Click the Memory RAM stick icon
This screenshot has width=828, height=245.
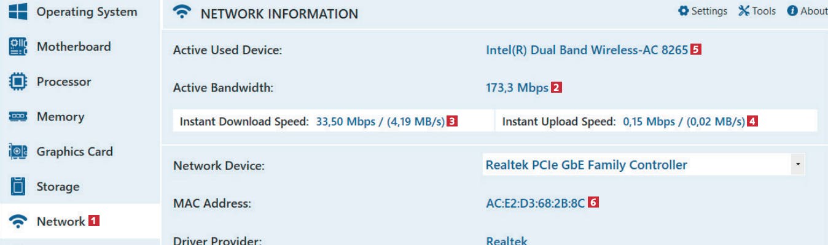pyautogui.click(x=18, y=117)
